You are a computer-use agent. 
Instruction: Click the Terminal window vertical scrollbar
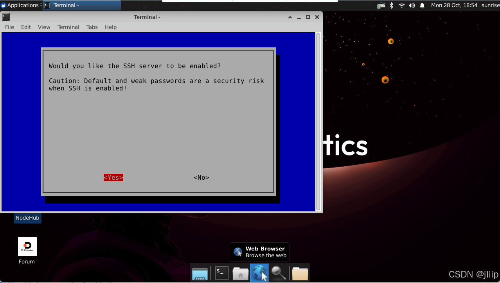point(318,121)
